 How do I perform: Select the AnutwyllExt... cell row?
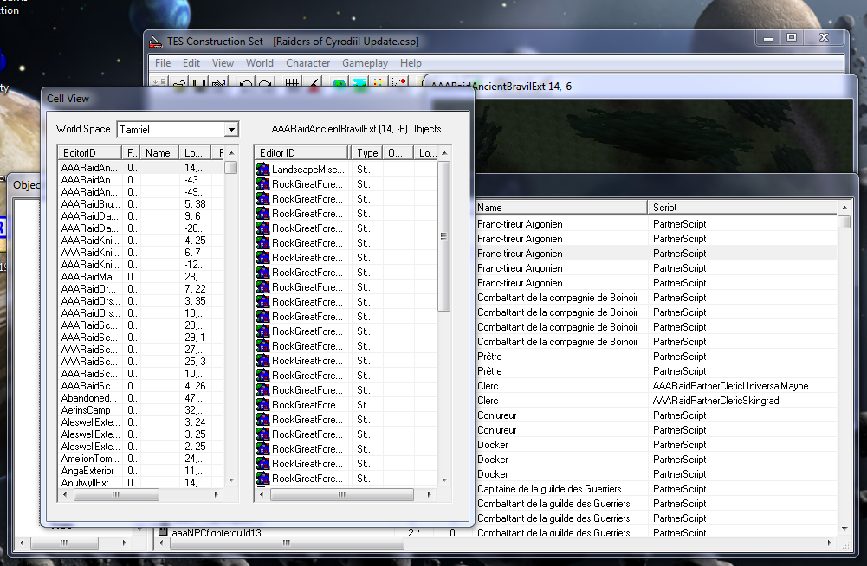[141, 483]
